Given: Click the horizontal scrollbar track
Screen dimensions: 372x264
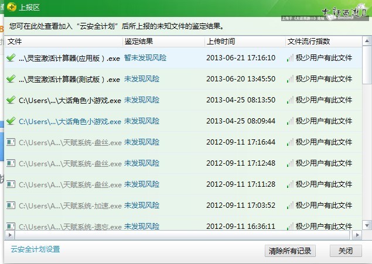Looking at the screenshot, I should tap(182, 235).
